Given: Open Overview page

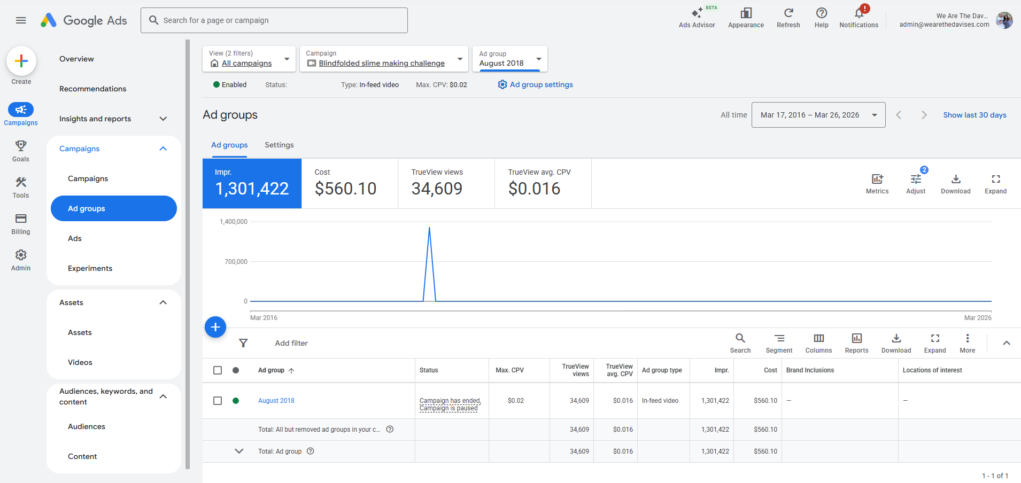Looking at the screenshot, I should pyautogui.click(x=76, y=59).
